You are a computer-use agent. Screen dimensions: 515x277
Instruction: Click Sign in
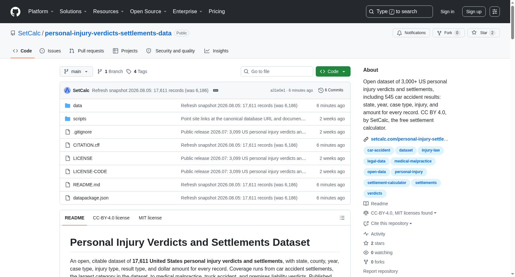(x=447, y=12)
